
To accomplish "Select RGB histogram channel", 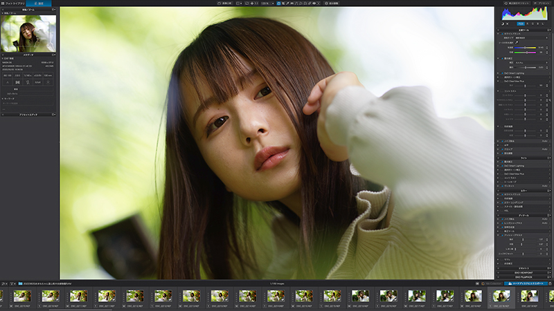I will click(x=521, y=24).
